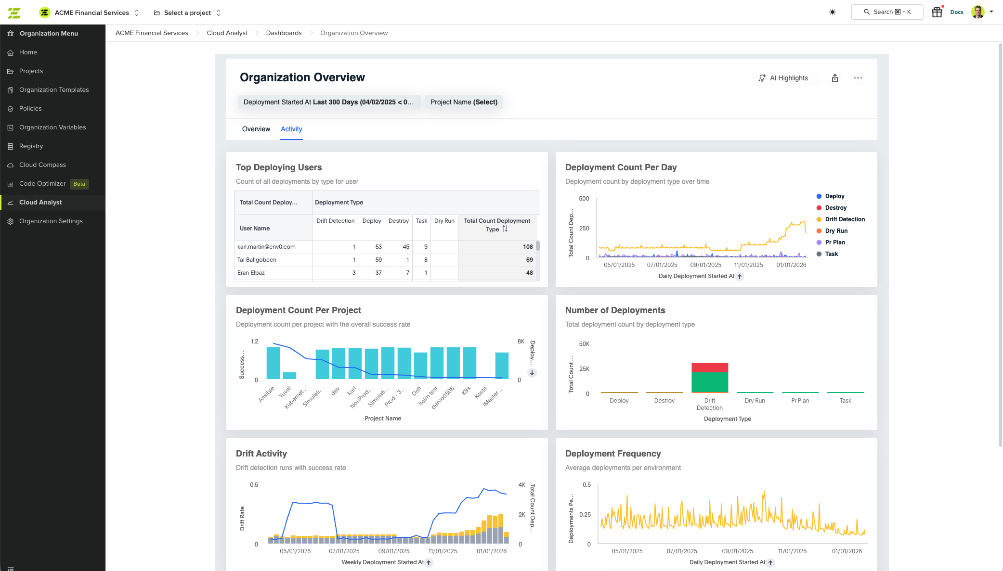
Task: Select Code Optimizer from the sidebar
Action: tap(42, 183)
